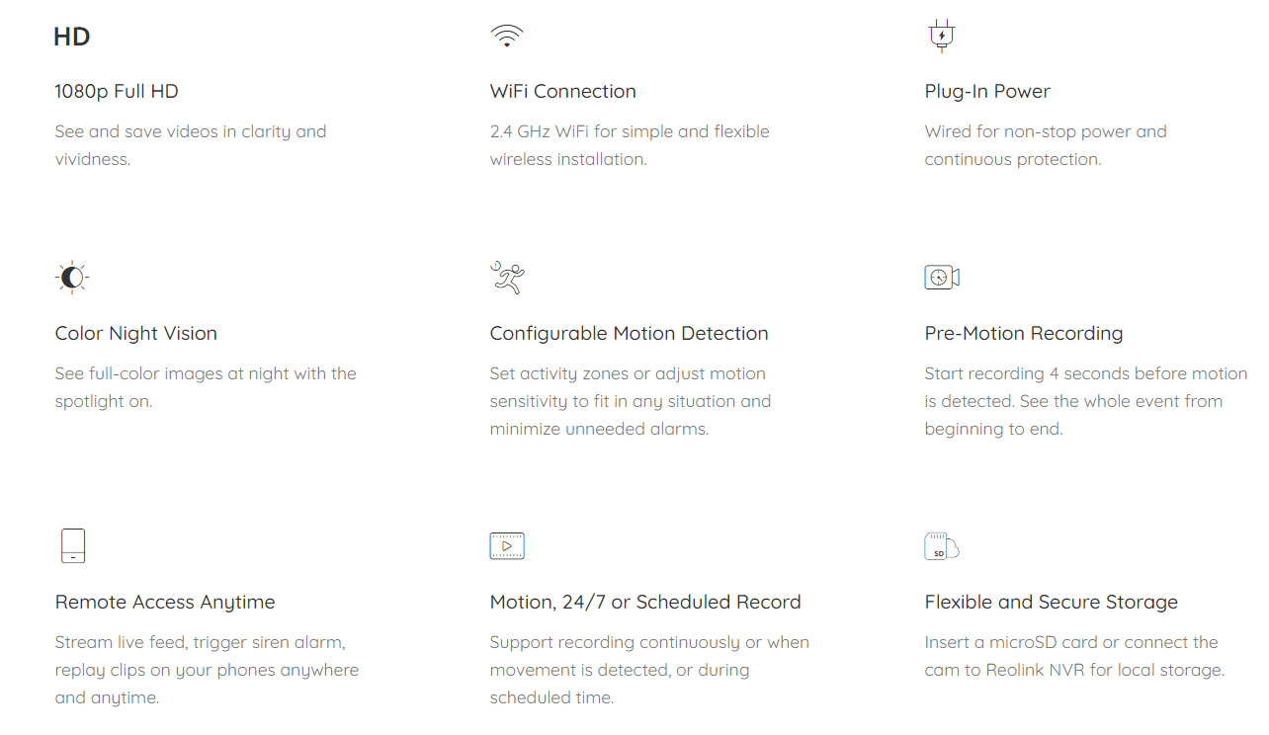Click the power plug icon
This screenshot has width=1269, height=735.
[941, 37]
